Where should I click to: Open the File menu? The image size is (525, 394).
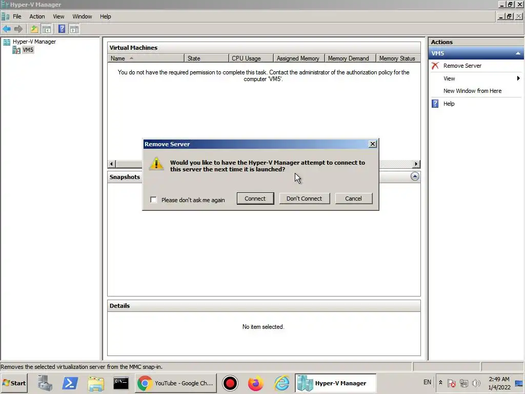pos(17,16)
